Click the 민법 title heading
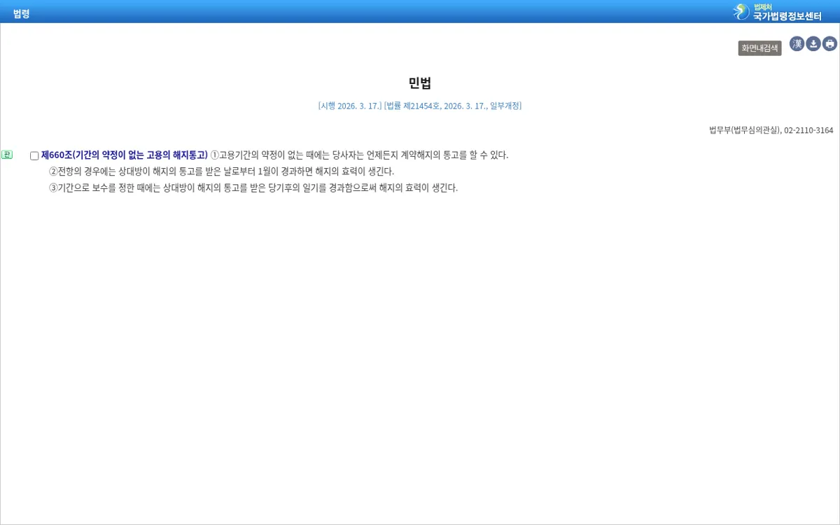 (x=420, y=83)
